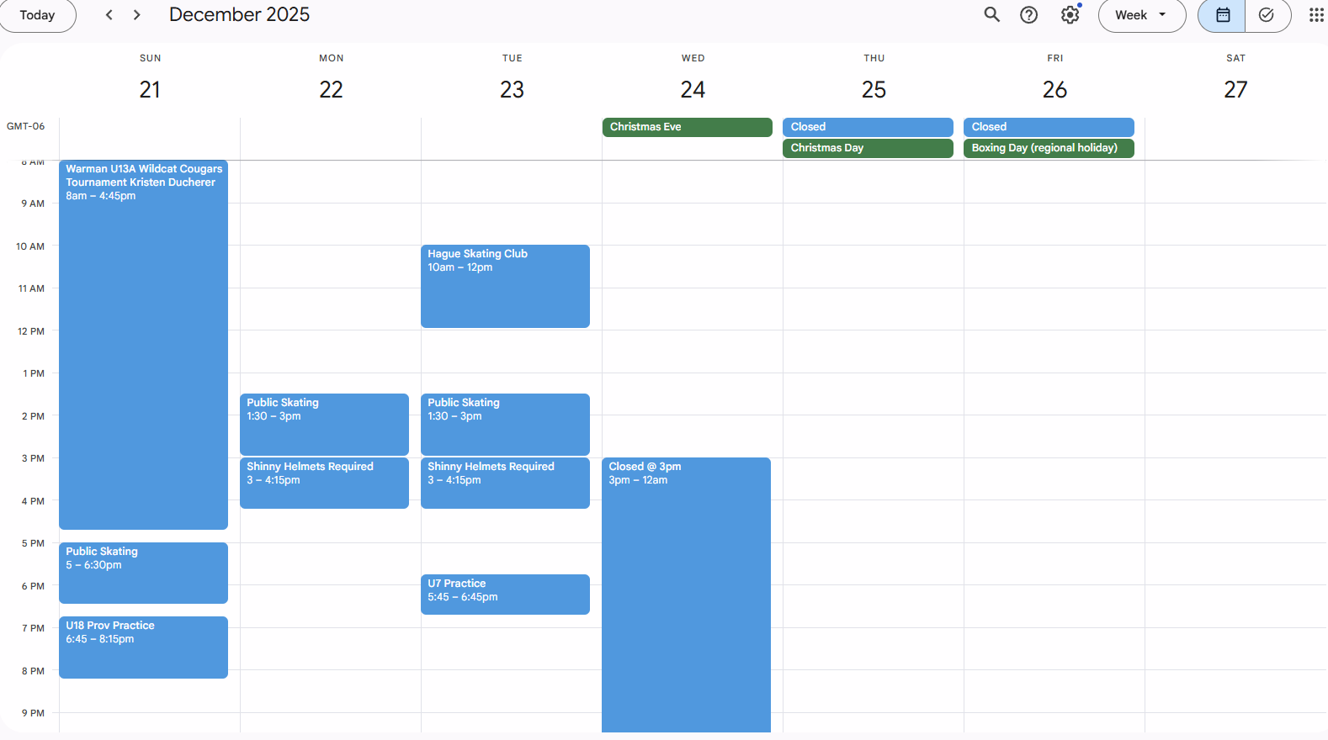Screen dimensions: 1328x740
Task: Open Boxing Day regional holiday event
Action: tap(1048, 148)
